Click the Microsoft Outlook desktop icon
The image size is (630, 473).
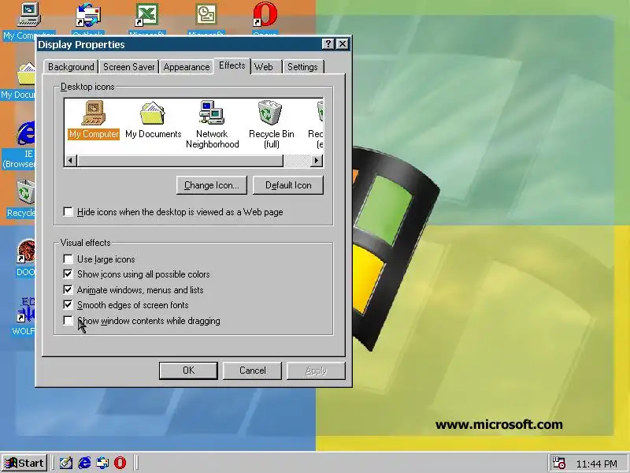(x=206, y=19)
